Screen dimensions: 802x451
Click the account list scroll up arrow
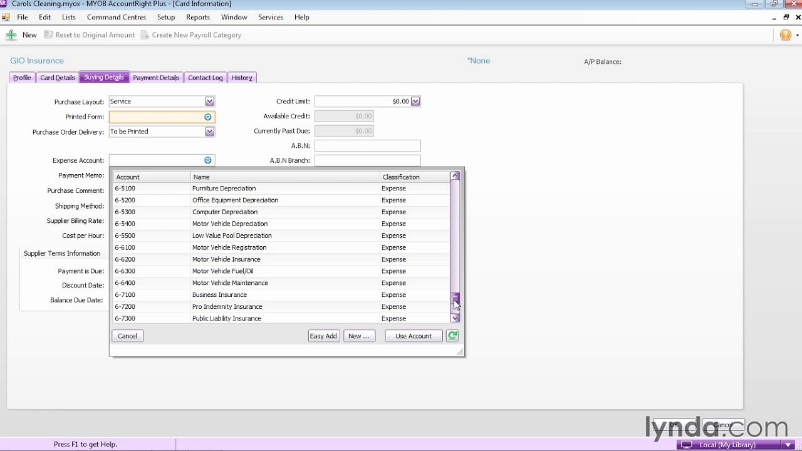(456, 177)
